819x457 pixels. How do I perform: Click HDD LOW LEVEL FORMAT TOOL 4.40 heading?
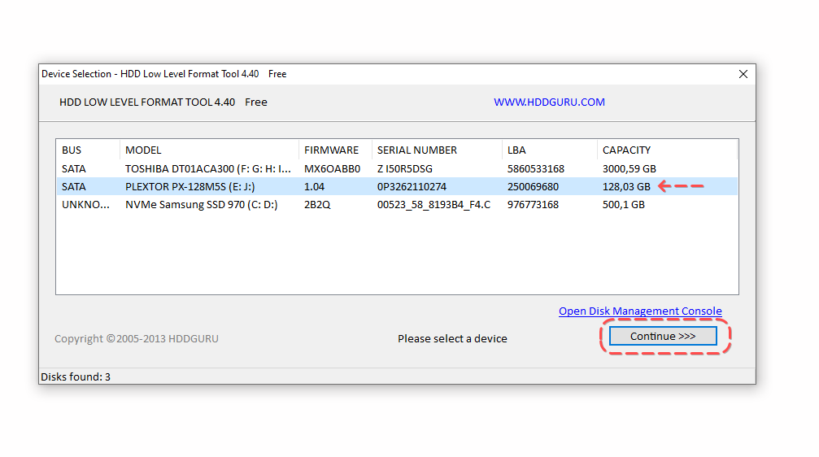(x=147, y=102)
